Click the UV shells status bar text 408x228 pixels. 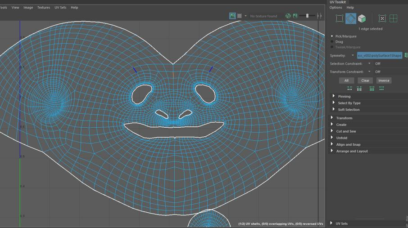coord(281,224)
